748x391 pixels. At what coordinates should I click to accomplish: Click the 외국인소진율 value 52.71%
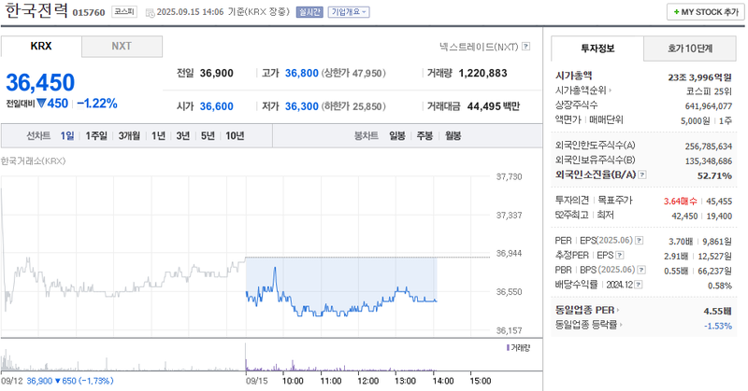click(x=714, y=175)
